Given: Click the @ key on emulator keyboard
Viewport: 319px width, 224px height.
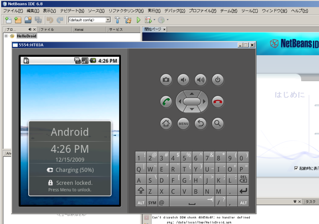Looking at the screenshot, I should [163, 202].
